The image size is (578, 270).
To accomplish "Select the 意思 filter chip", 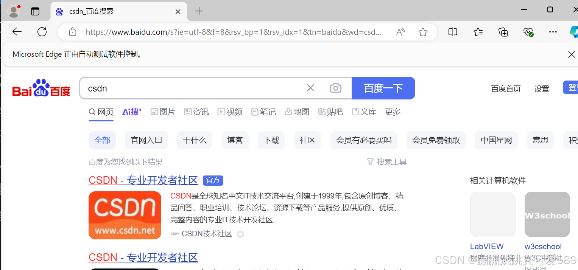I will point(541,140).
